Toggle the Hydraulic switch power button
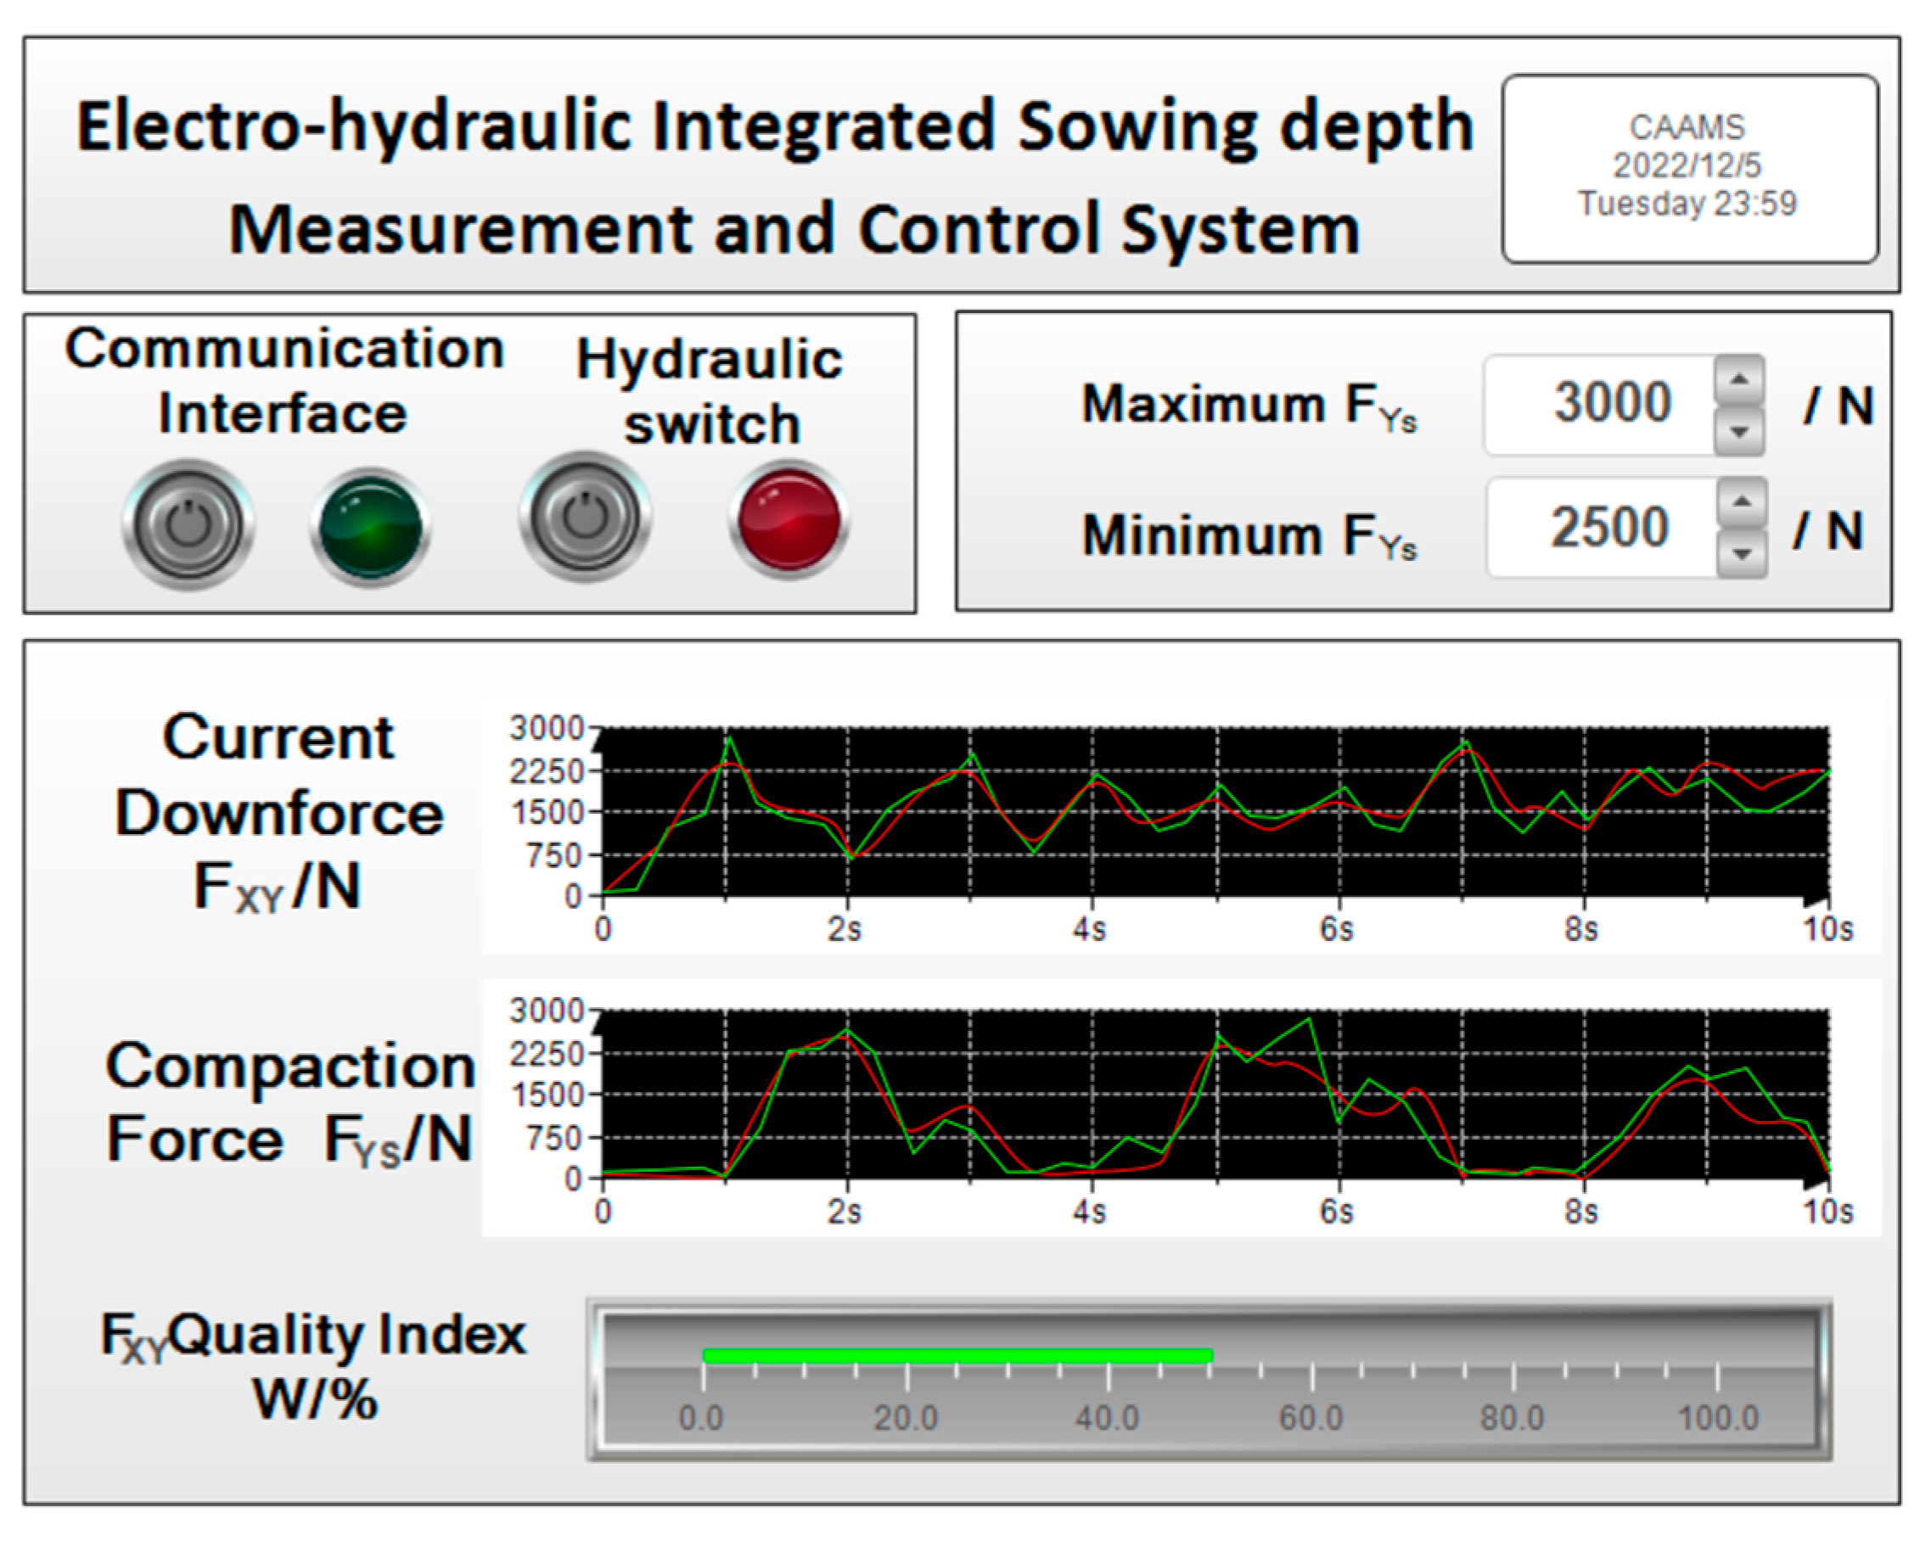This screenshot has width=1931, height=1546. [585, 518]
